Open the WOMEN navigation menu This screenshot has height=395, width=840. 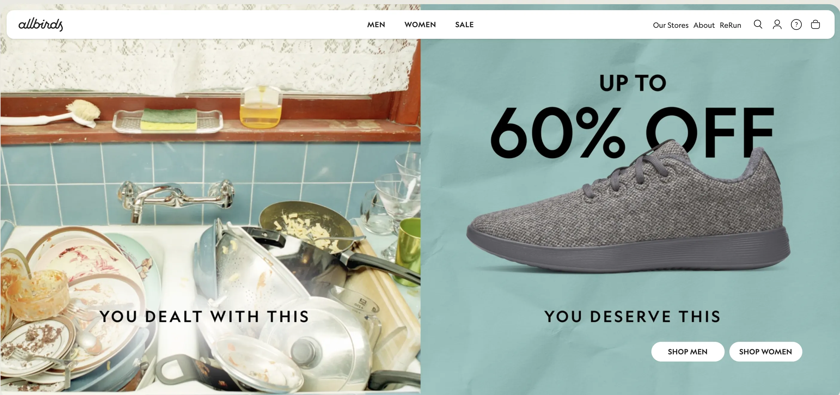(x=420, y=25)
